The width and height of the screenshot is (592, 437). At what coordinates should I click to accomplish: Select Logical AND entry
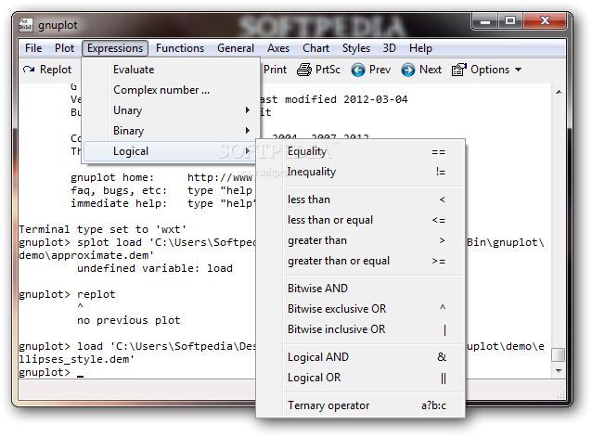point(361,357)
